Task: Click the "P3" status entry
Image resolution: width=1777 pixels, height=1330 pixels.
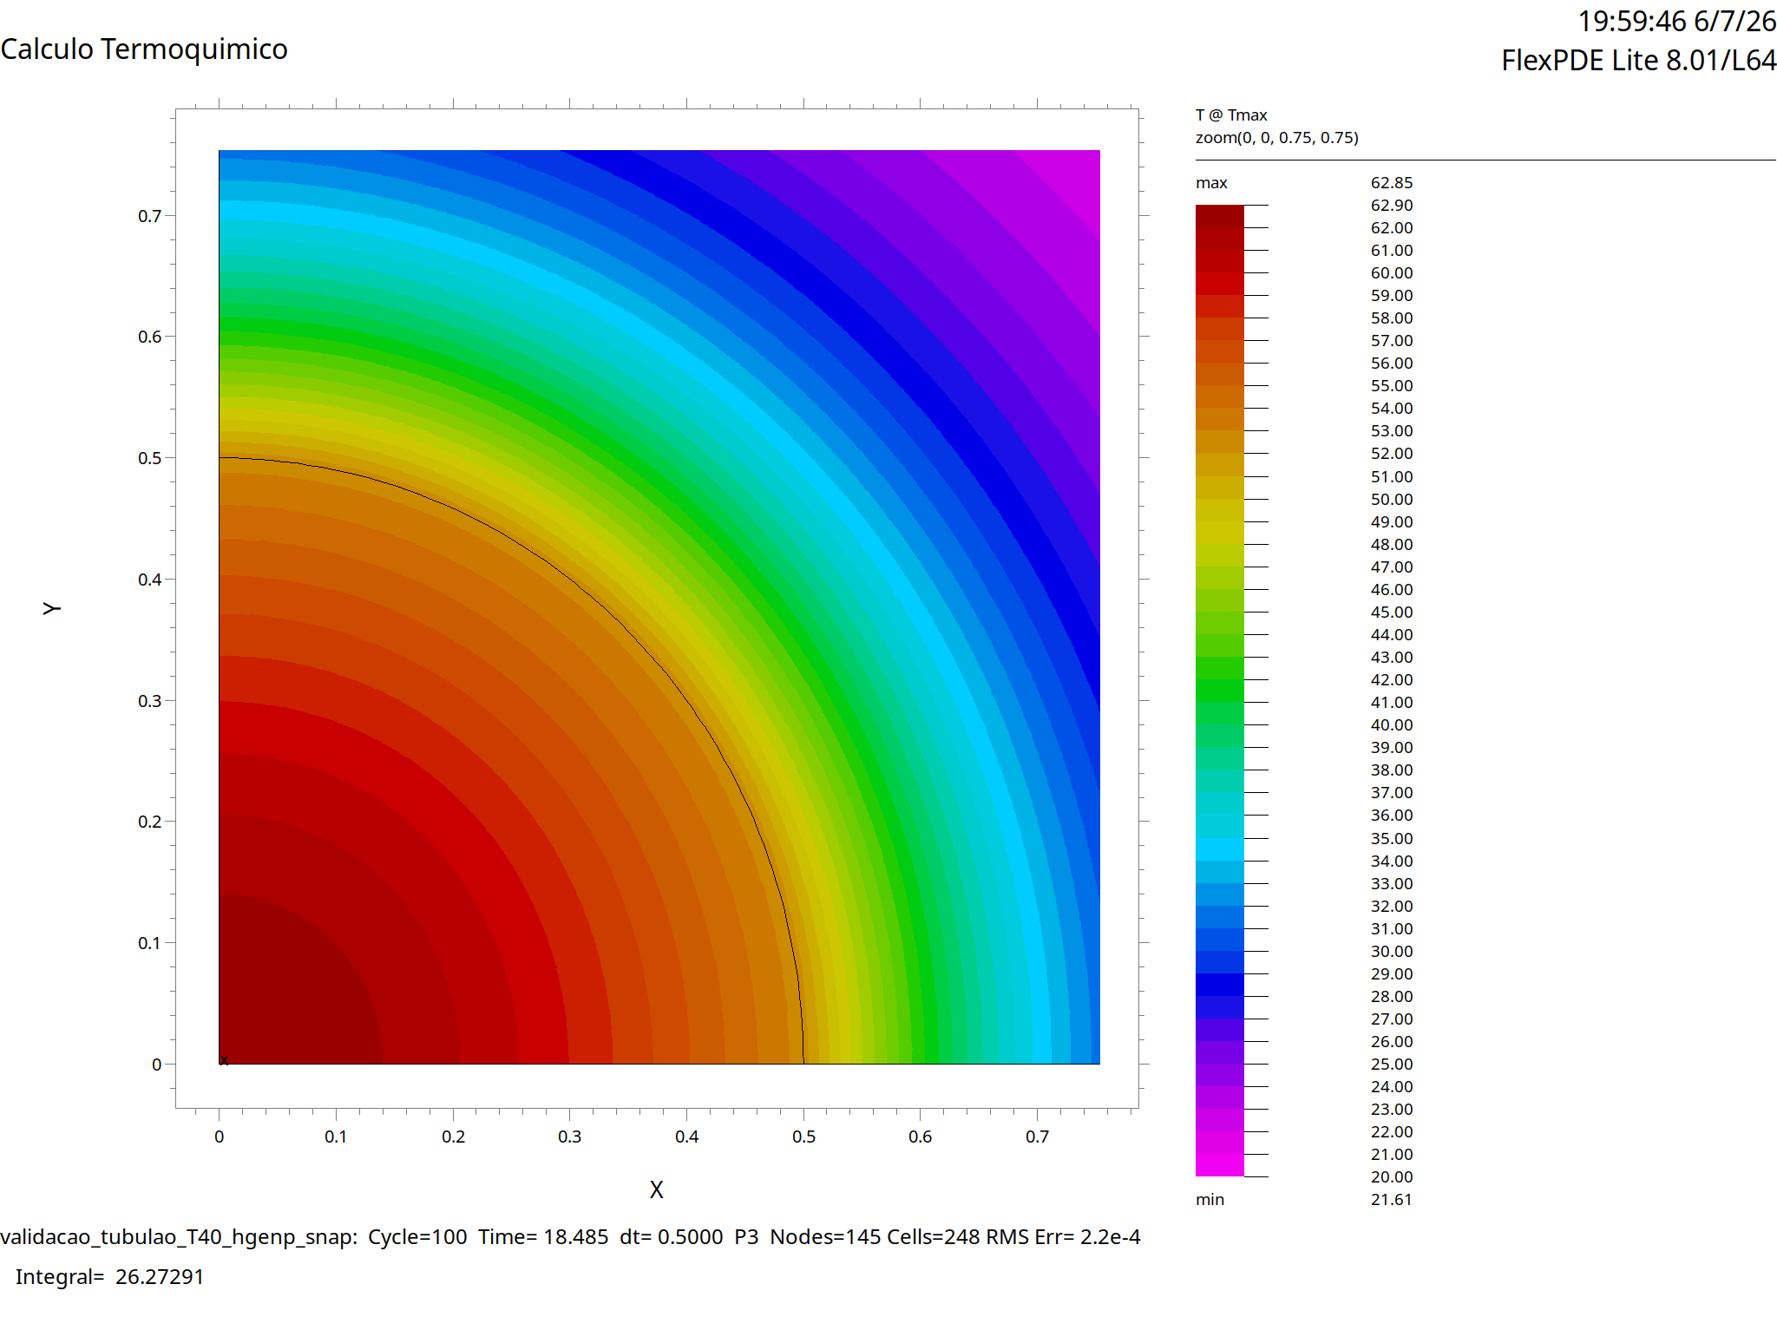Action: coord(746,1237)
